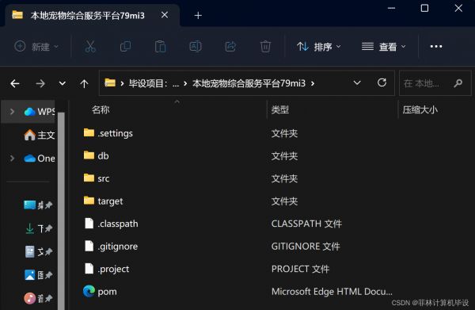Screen dimensions: 475x310
Task: Refresh the current folder view
Action: (382, 82)
